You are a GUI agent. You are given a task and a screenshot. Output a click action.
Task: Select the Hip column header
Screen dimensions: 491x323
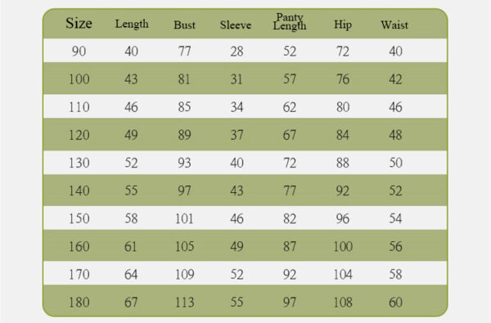coord(343,25)
